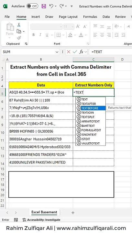Choose TEXTAFTER from the autocomplete list
Image resolution: width=132 pixels, height=233 pixels.
pyautogui.click(x=91, y=104)
